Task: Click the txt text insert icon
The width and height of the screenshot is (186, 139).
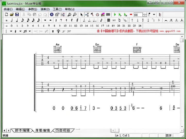Action: tap(114, 20)
